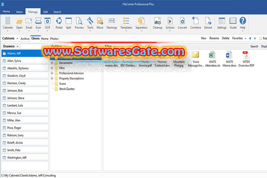Click the Convert icon

click(182, 21)
